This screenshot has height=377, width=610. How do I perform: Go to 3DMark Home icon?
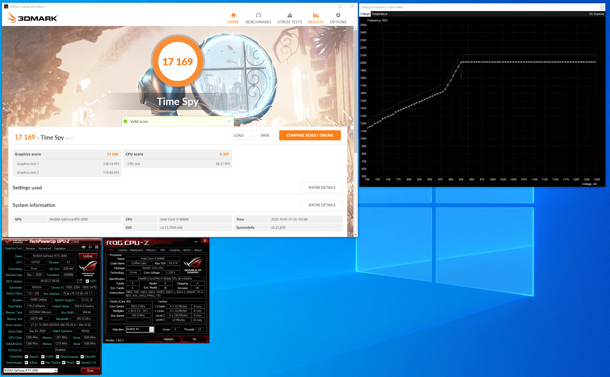[233, 15]
